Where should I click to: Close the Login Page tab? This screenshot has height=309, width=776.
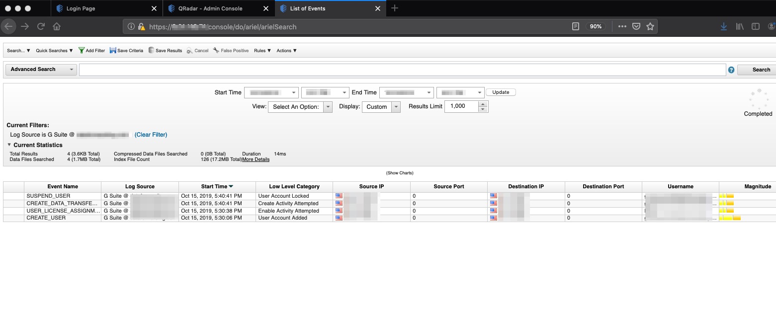[154, 8]
